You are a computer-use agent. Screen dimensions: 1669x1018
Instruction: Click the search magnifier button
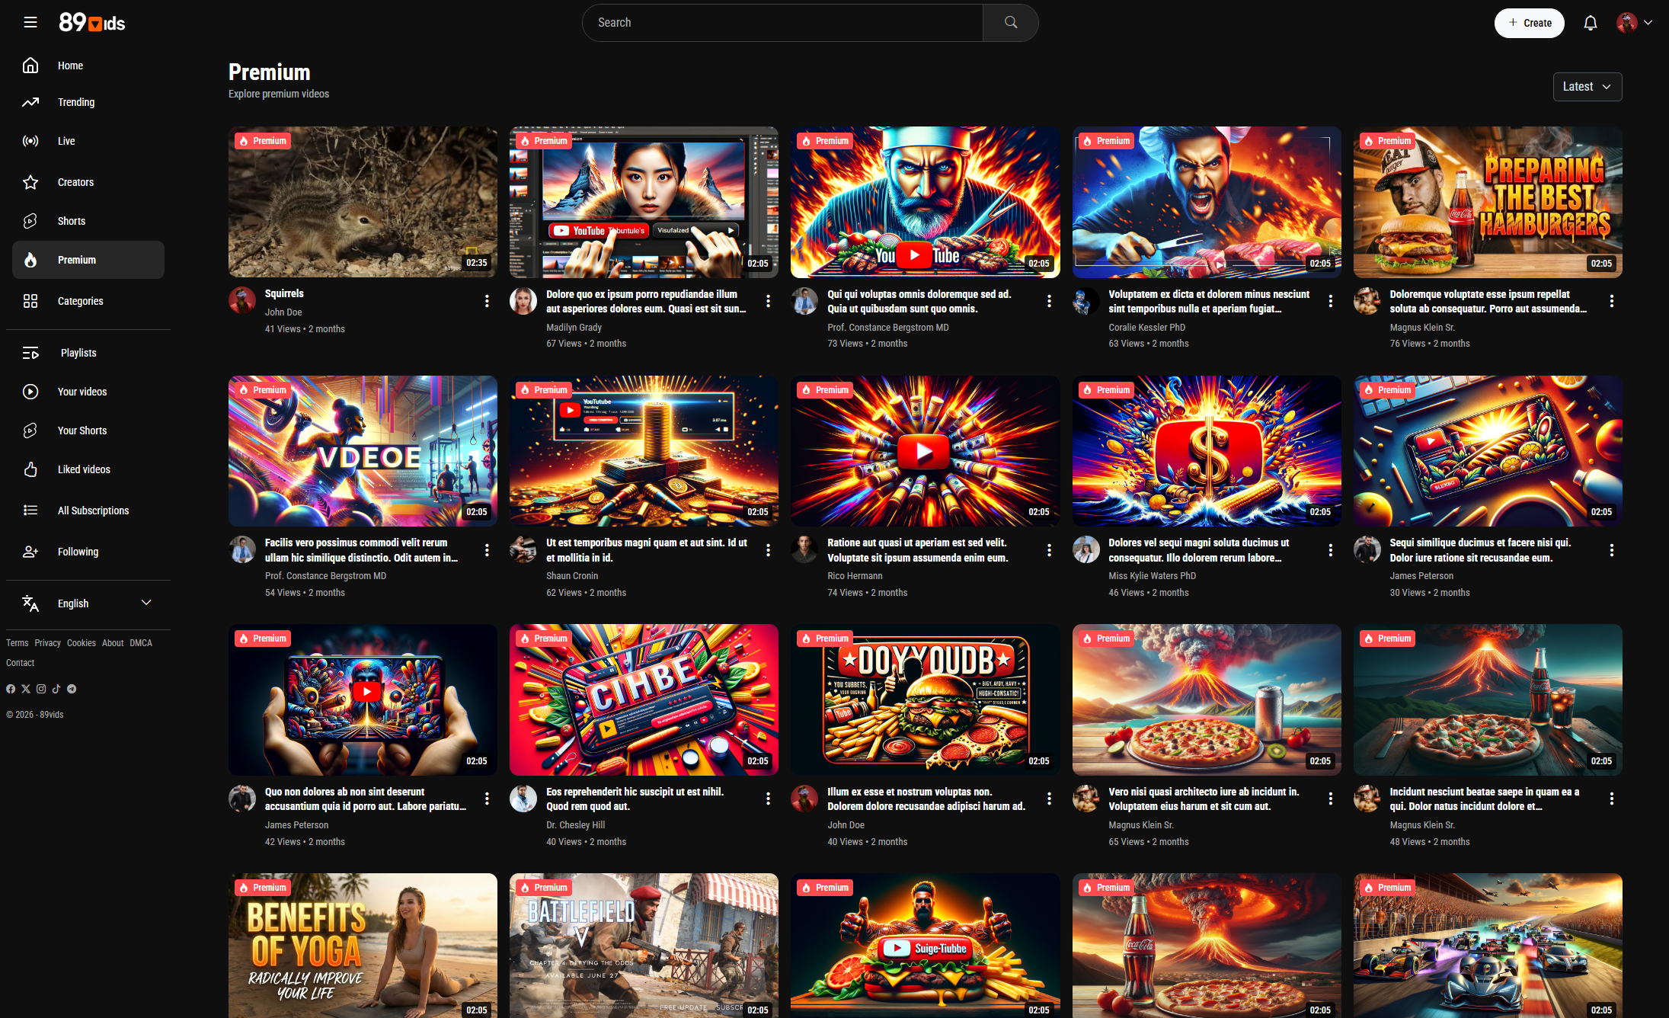[1010, 23]
